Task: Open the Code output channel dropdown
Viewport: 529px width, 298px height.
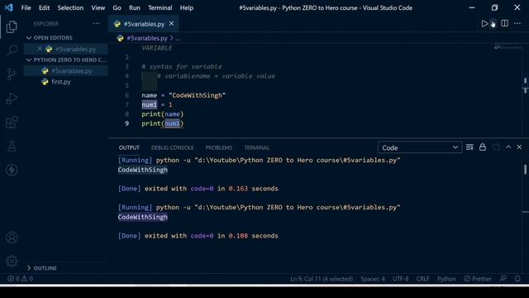Action: (x=420, y=147)
